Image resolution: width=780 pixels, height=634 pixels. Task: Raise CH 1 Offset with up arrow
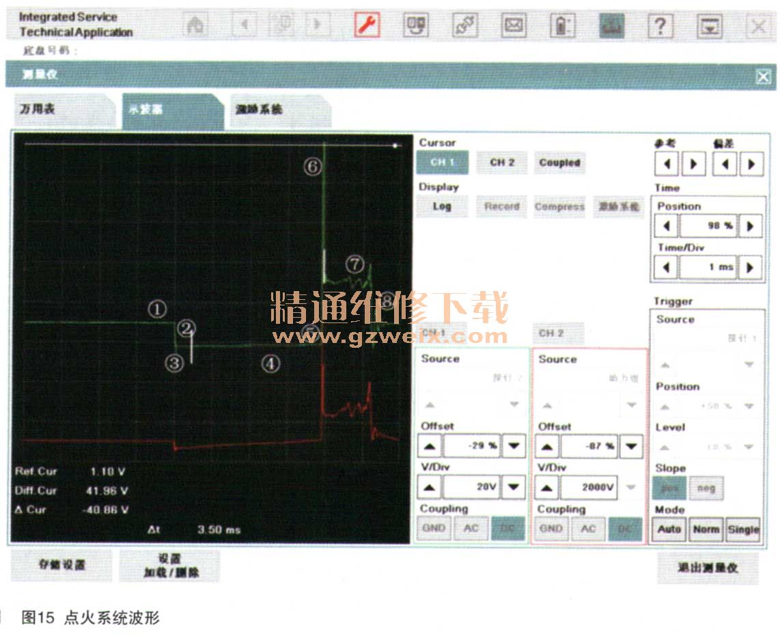point(430,446)
